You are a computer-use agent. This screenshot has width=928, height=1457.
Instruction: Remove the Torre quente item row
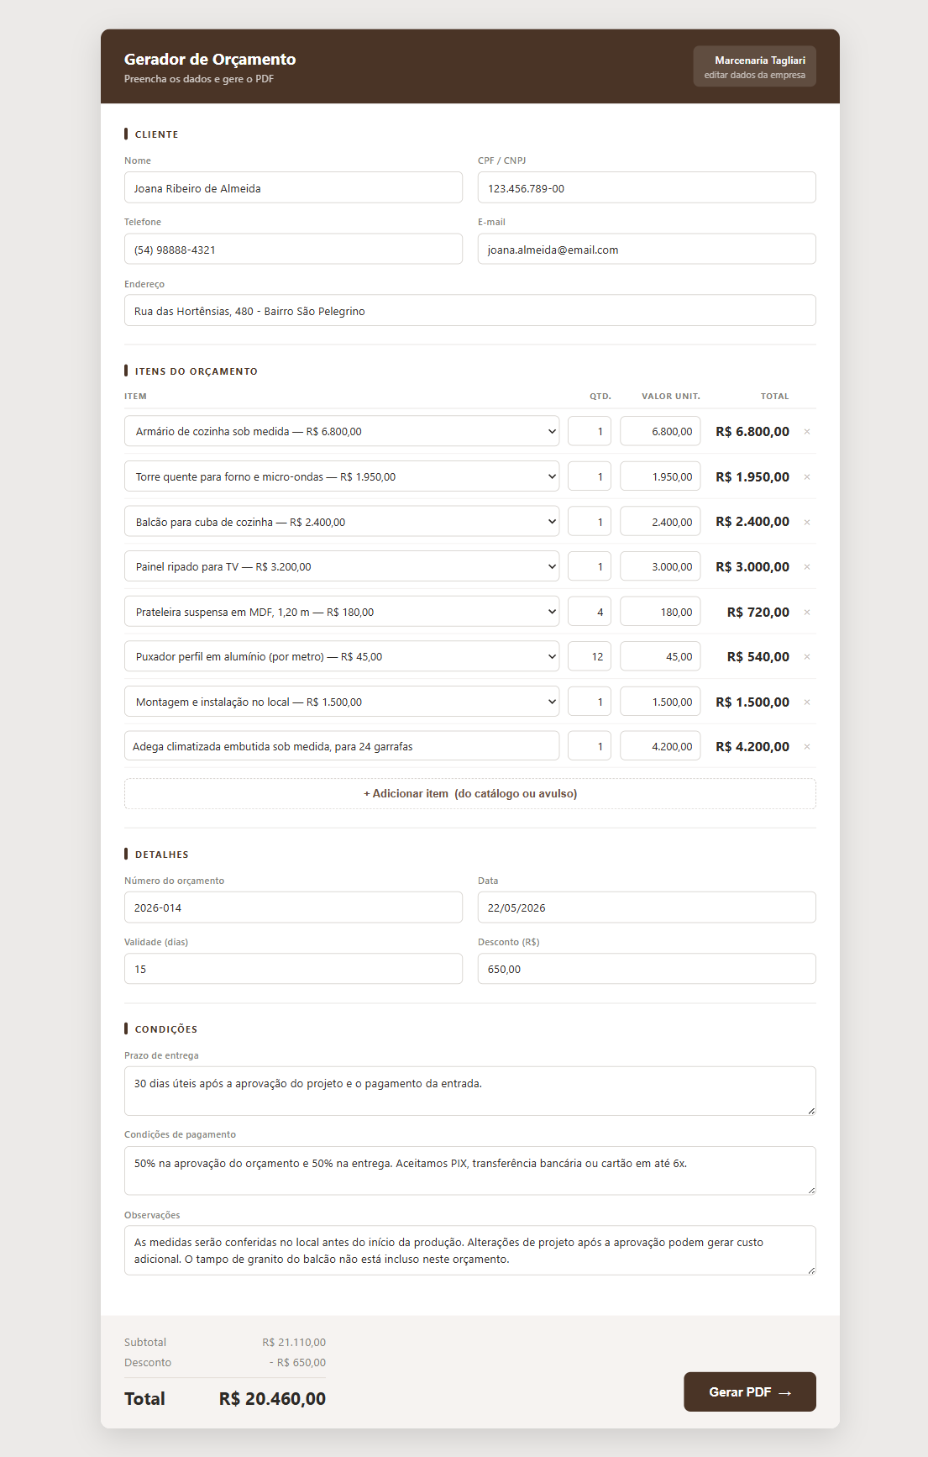[807, 476]
